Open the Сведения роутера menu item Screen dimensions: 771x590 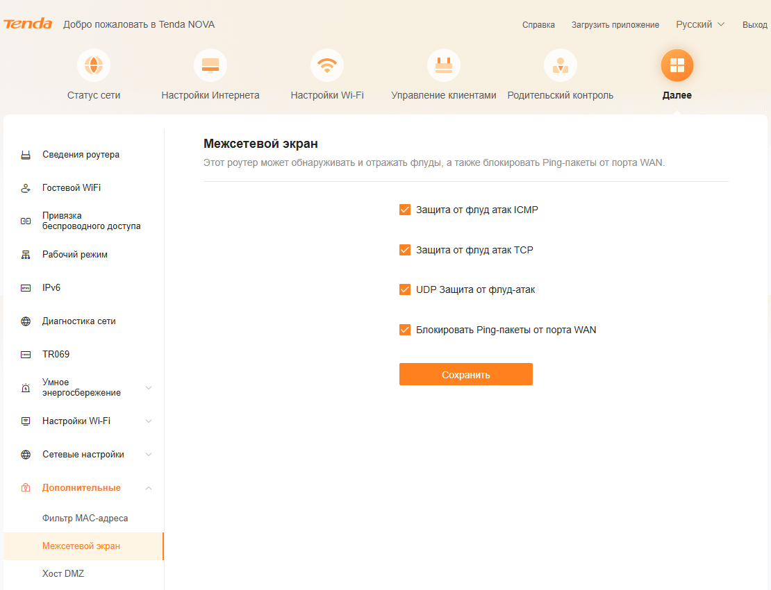[x=81, y=155]
